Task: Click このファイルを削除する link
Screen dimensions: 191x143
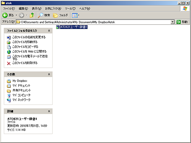Action: pyautogui.click(x=25, y=63)
